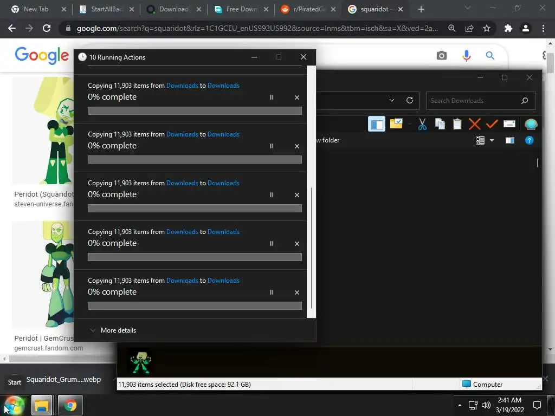The height and width of the screenshot is (416, 555).
Task: Open the notification center icon
Action: (x=537, y=405)
